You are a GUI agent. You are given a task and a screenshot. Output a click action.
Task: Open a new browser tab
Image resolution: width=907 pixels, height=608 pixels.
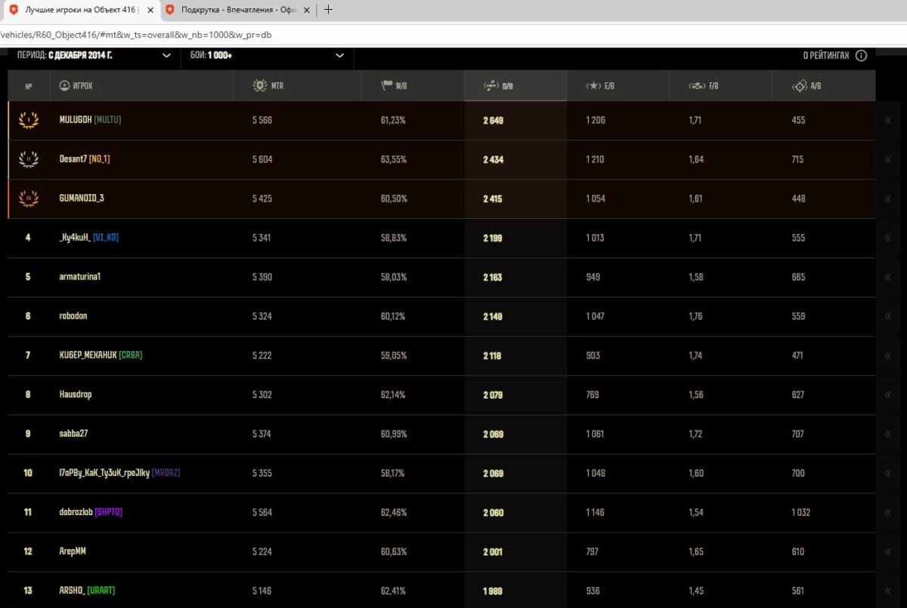tap(328, 10)
